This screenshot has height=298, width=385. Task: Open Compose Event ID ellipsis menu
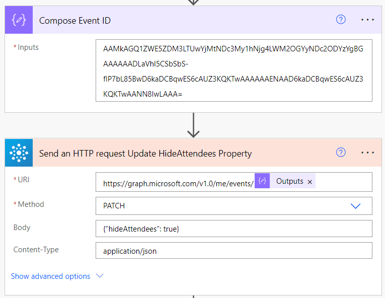point(367,20)
